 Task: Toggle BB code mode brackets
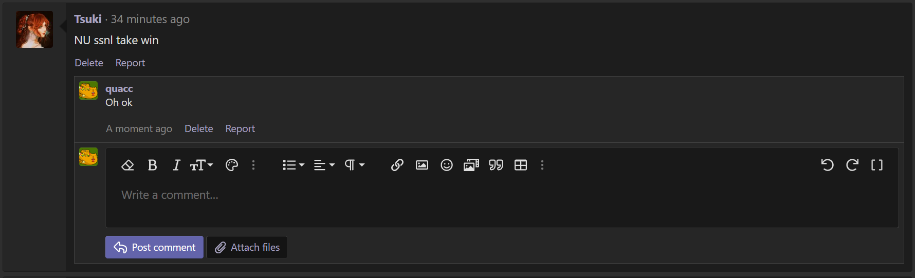point(877,165)
